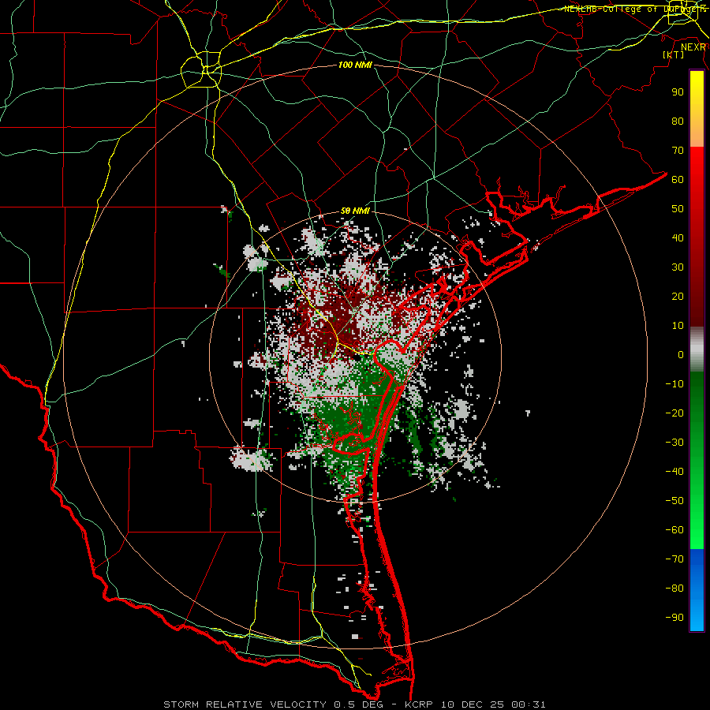Click the yellow top segment of velocity scale
Image resolution: width=710 pixels, height=710 pixels.
[697, 109]
